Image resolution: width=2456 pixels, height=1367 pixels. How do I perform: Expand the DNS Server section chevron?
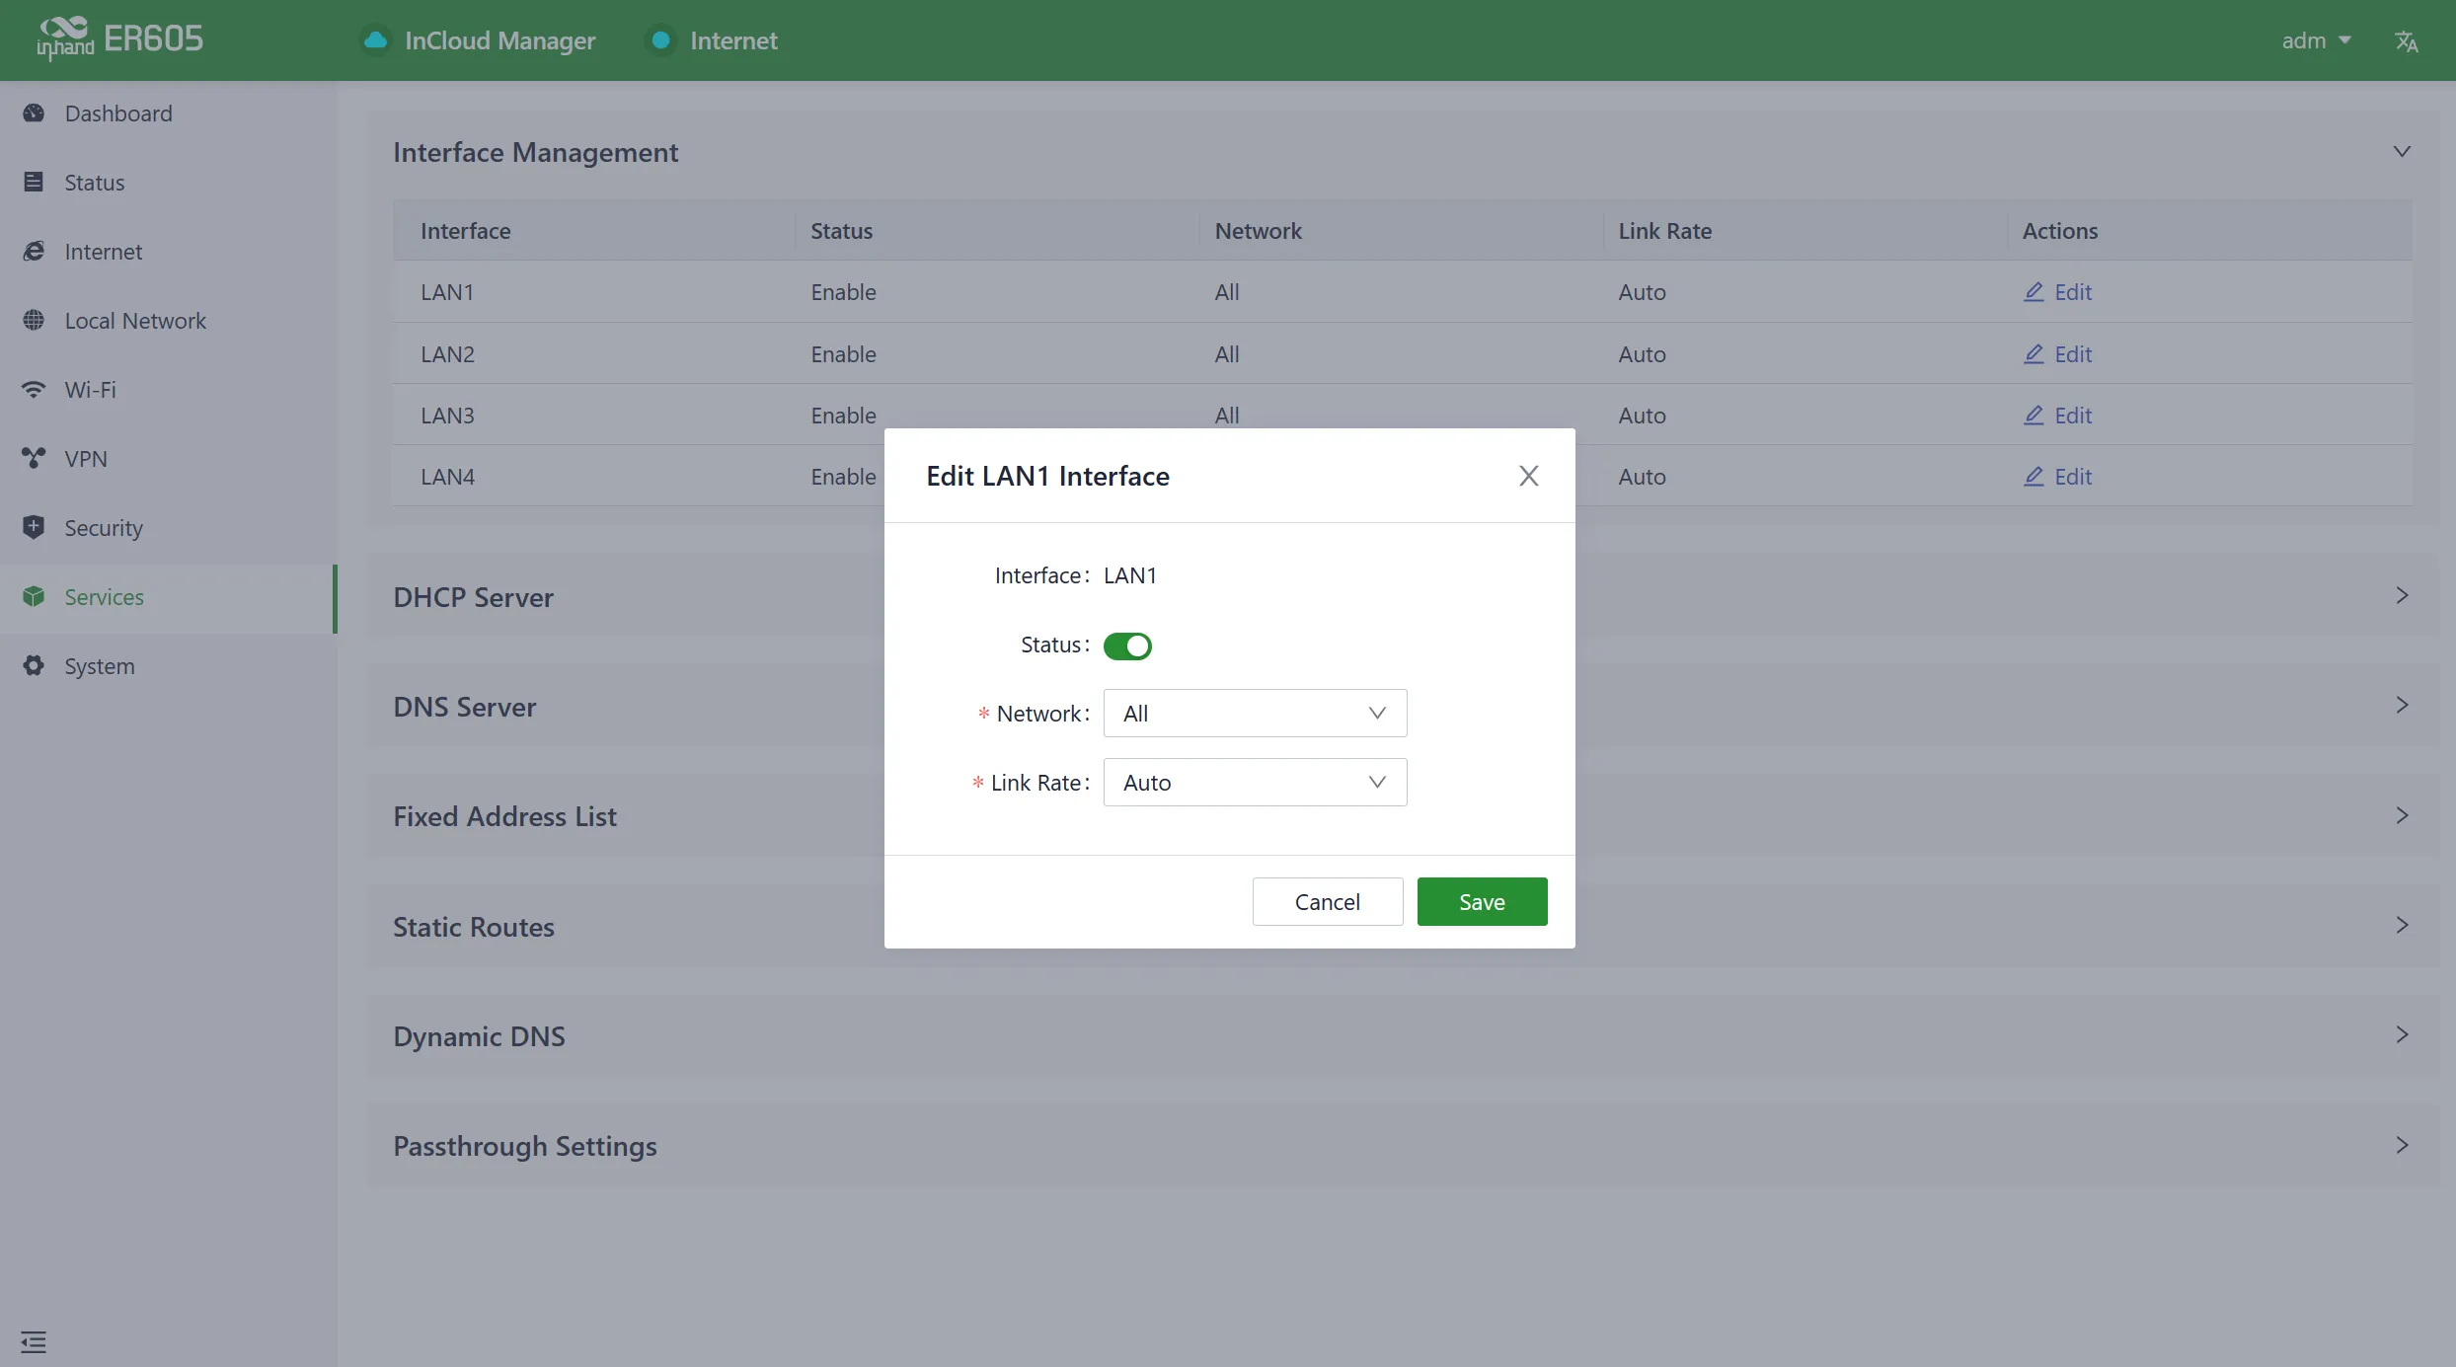tap(2402, 705)
